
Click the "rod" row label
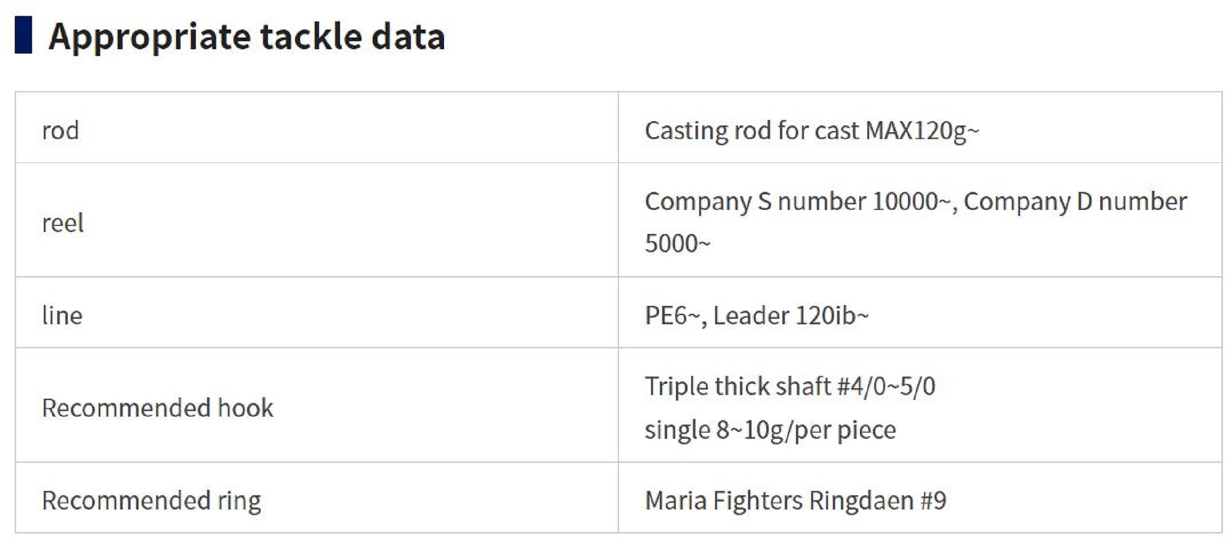coord(60,130)
